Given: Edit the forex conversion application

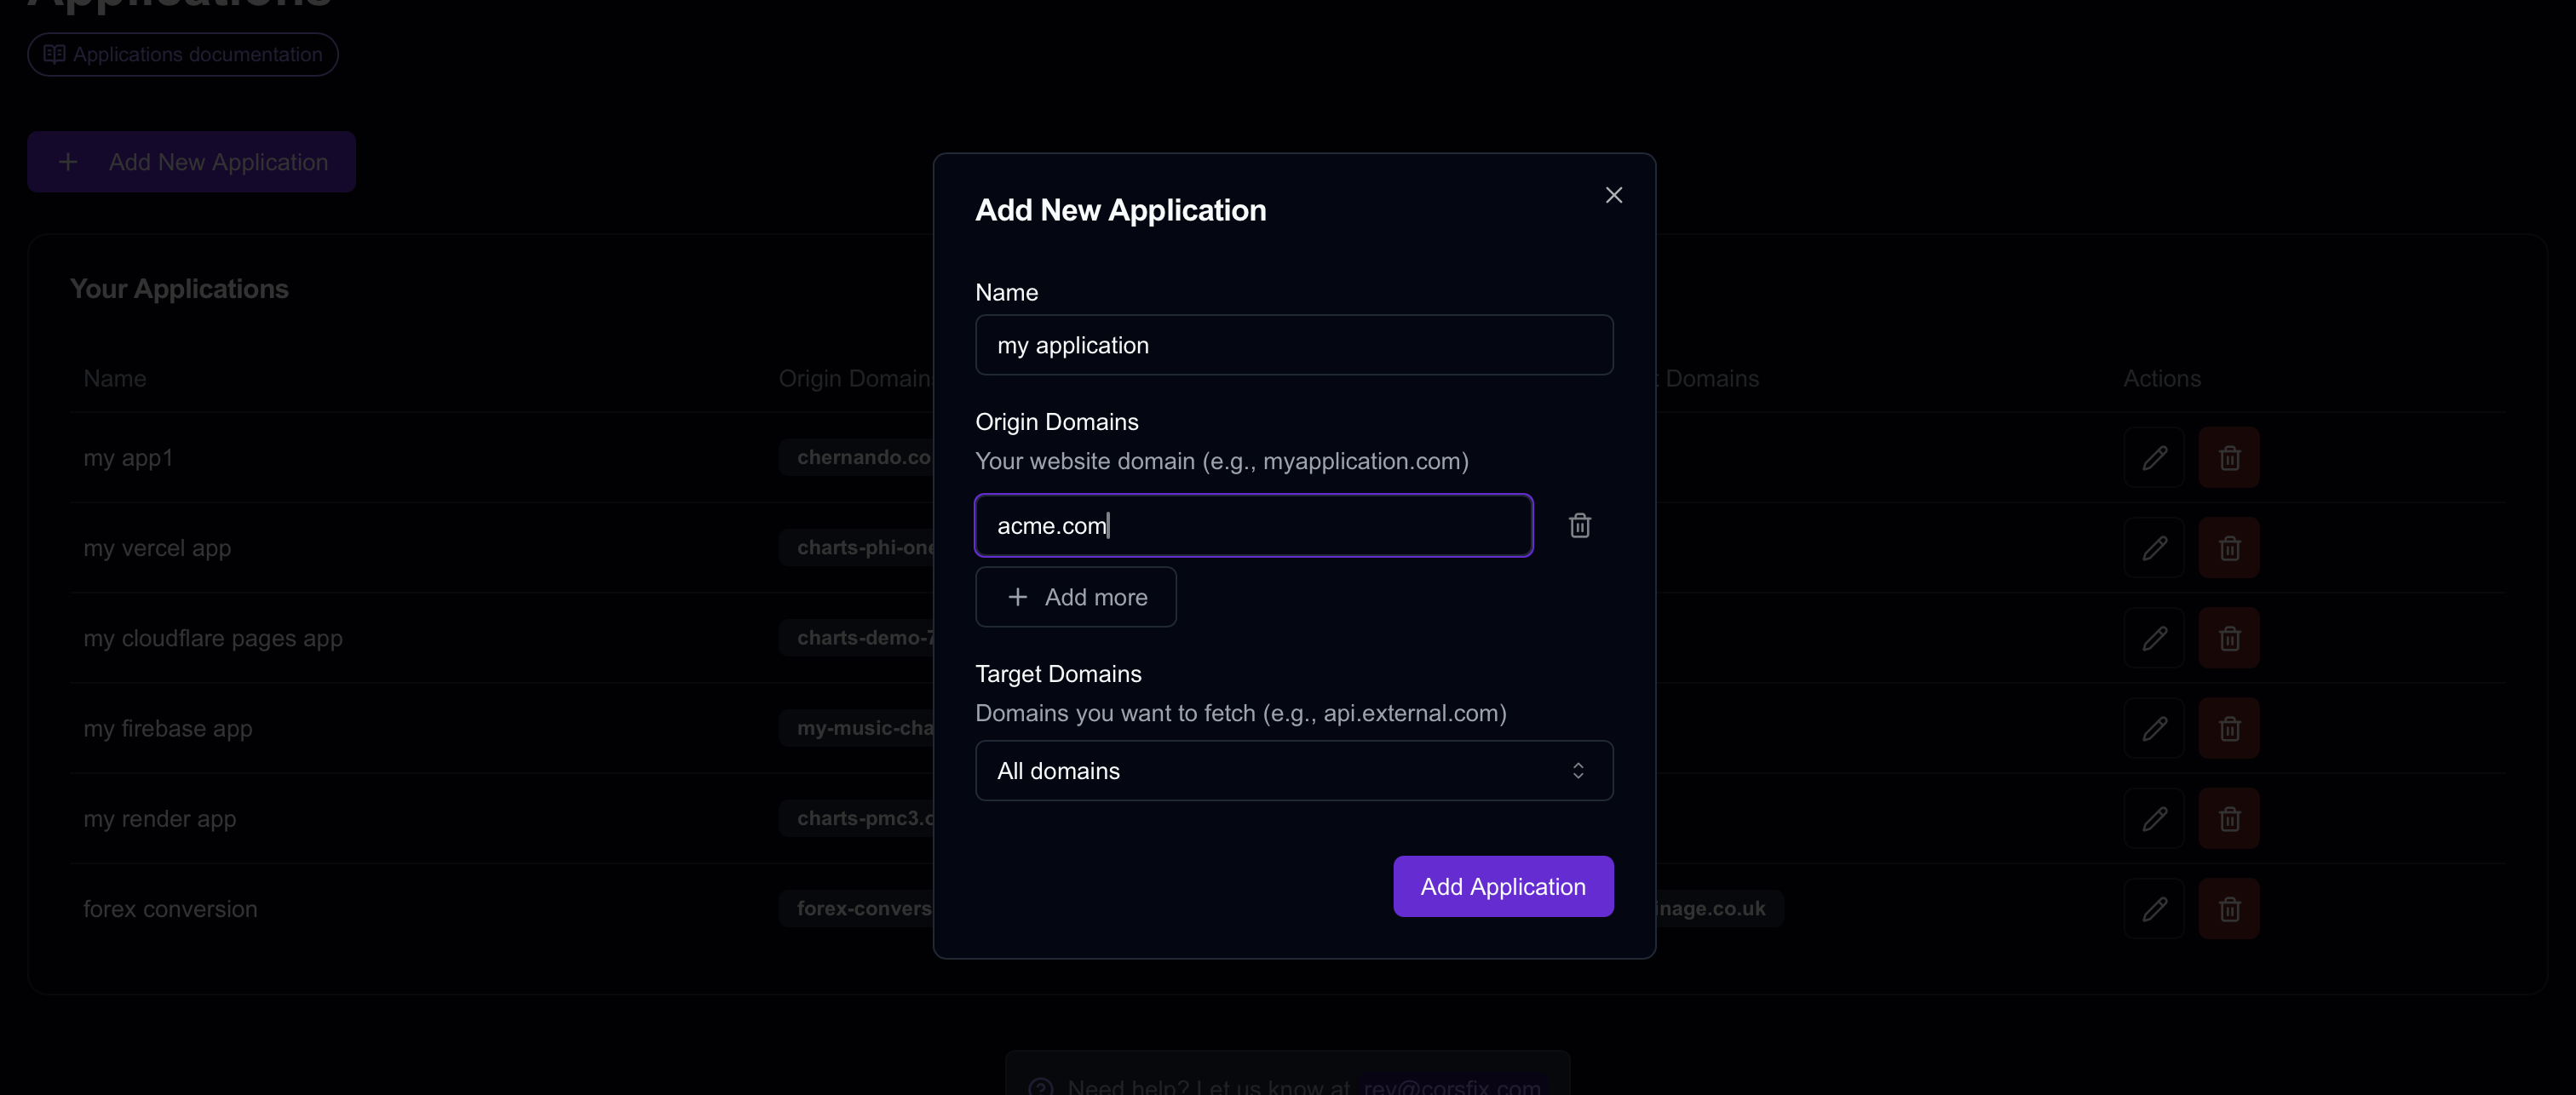Looking at the screenshot, I should coord(2154,909).
